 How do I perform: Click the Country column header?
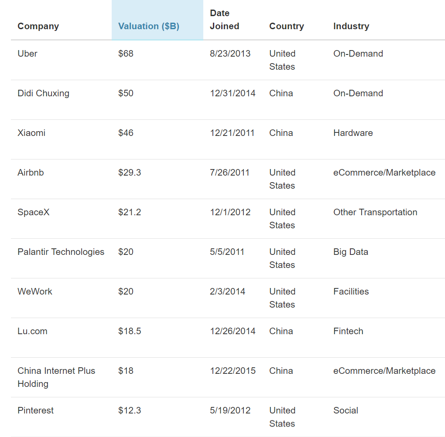click(286, 26)
